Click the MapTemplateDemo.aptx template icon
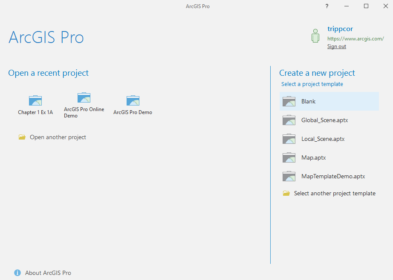The width and height of the screenshot is (393, 280). (x=289, y=176)
